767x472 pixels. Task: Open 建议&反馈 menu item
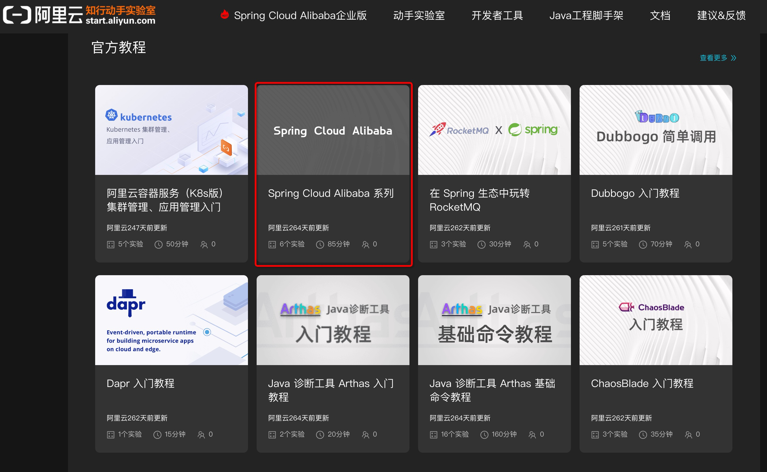click(x=721, y=15)
